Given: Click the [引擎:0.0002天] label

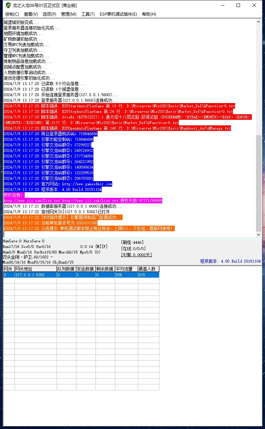Looking at the screenshot, I should (136, 255).
